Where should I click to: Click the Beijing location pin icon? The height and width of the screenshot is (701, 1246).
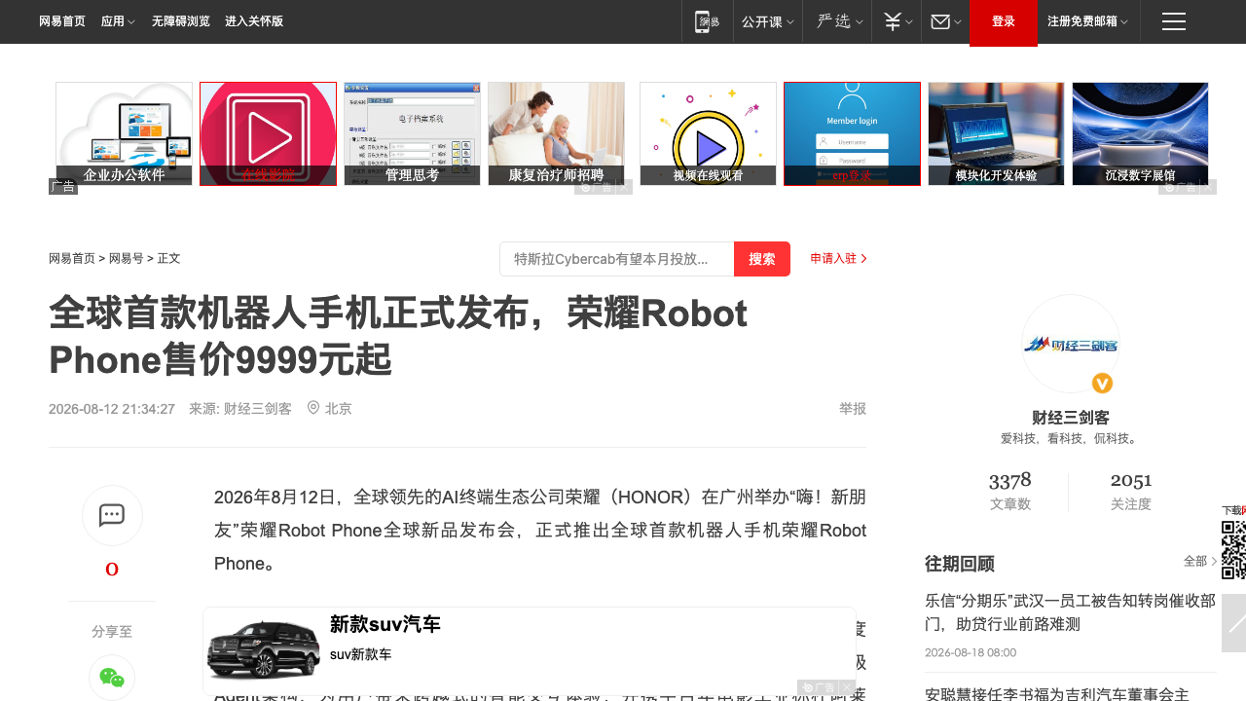[313, 408]
